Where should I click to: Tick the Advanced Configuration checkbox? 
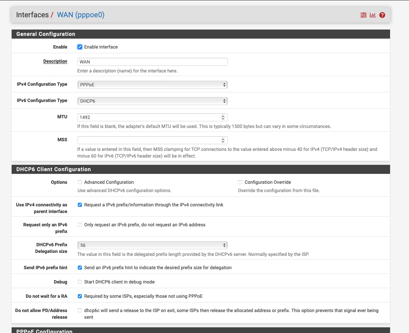pos(80,182)
